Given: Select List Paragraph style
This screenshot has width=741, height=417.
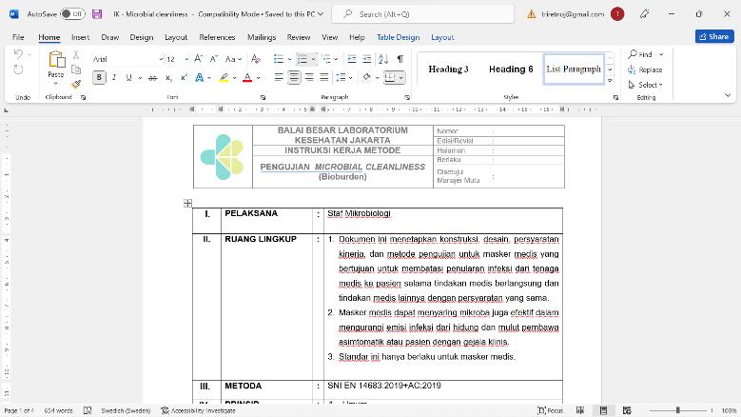Looking at the screenshot, I should tap(574, 69).
